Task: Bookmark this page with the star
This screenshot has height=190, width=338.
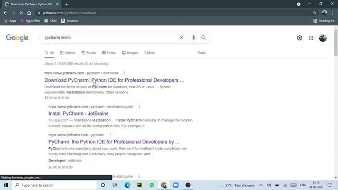Action: pos(315,13)
